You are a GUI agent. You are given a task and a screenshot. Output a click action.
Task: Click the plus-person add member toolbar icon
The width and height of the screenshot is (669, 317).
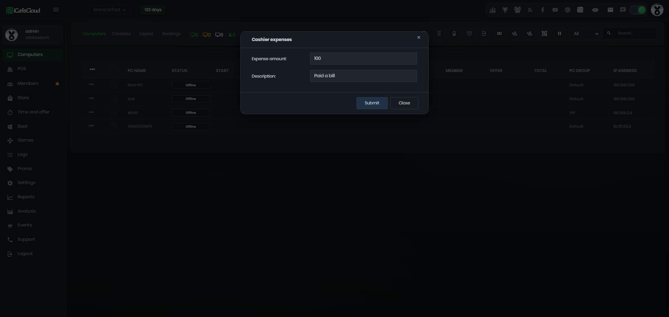pos(529,34)
